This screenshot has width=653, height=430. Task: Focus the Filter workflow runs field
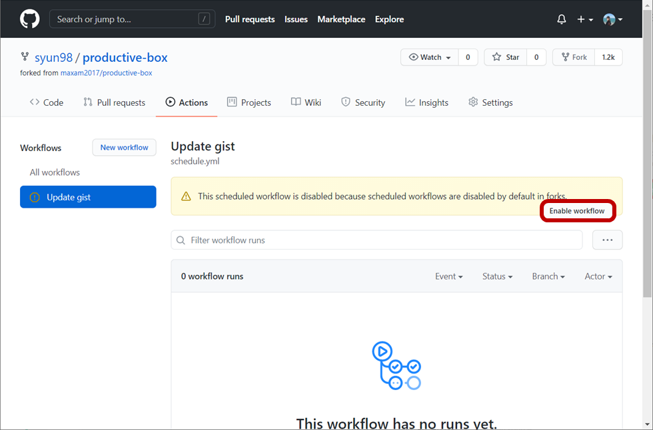tap(376, 240)
